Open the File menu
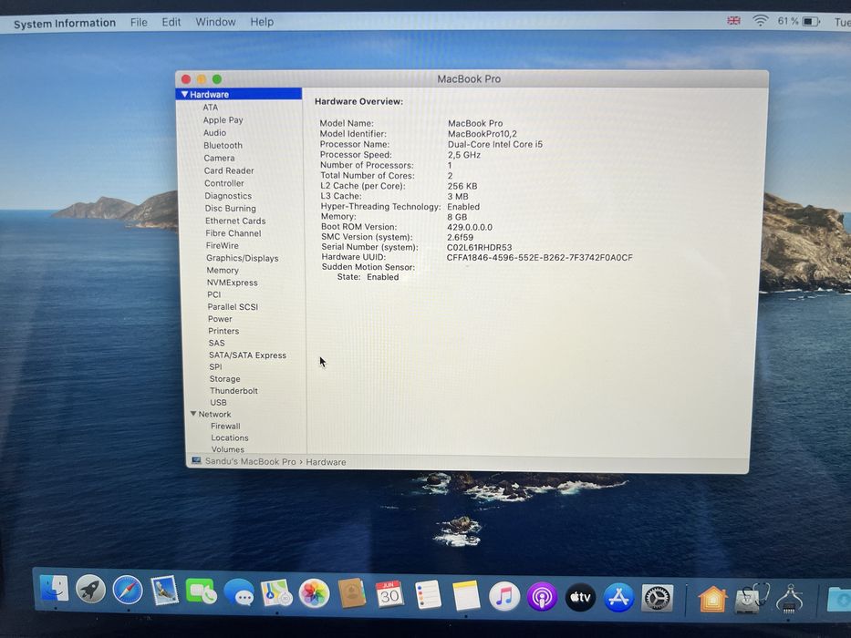 (139, 22)
